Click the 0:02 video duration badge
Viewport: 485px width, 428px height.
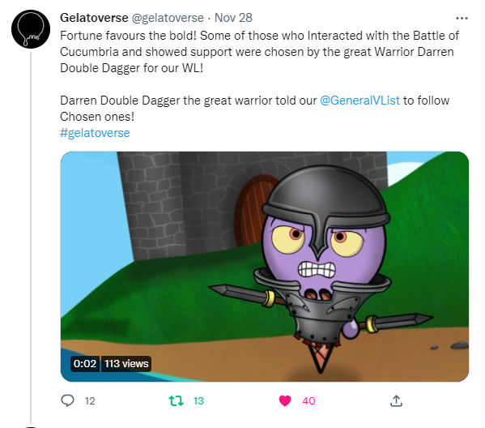pyautogui.click(x=85, y=364)
